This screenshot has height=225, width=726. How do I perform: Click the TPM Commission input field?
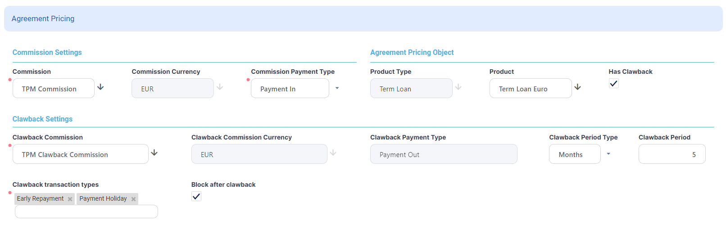tap(54, 89)
